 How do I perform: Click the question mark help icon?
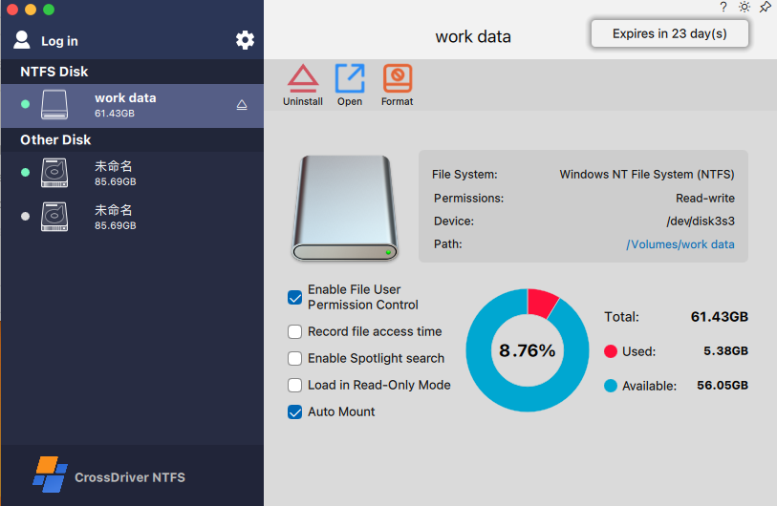tap(723, 7)
